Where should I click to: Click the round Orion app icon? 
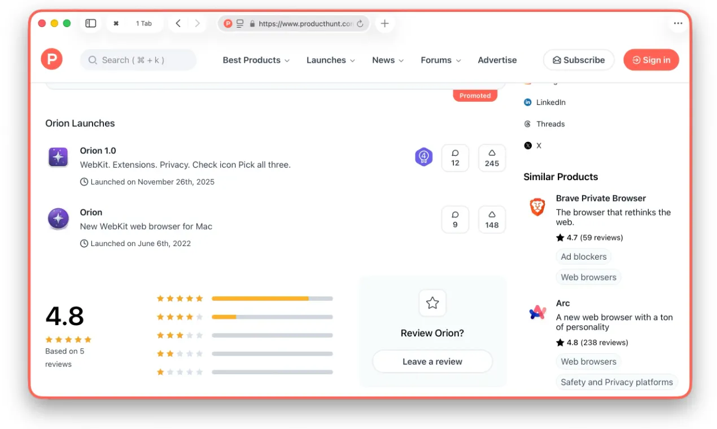point(58,218)
